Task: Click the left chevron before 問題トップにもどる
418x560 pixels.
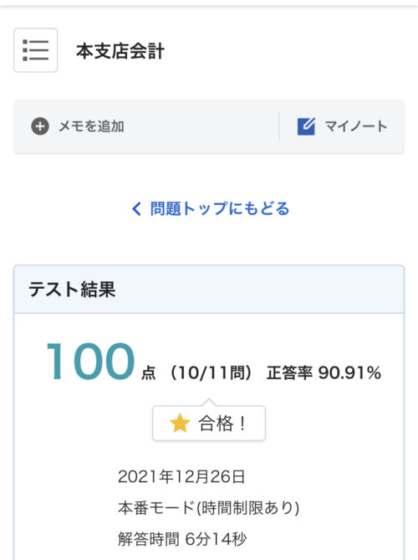Action: pos(136,208)
